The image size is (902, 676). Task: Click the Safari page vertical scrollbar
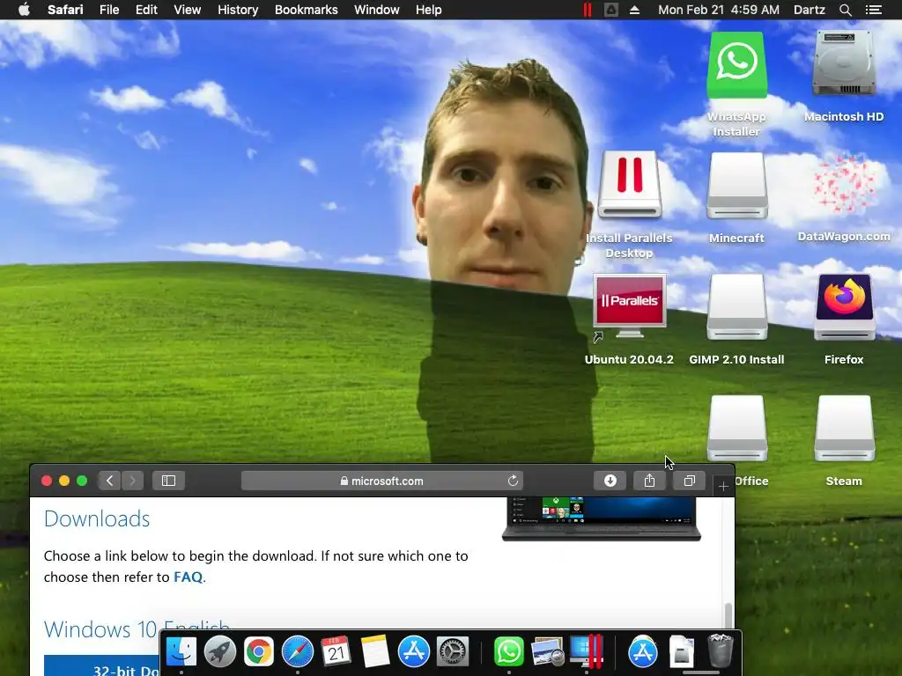[728, 615]
